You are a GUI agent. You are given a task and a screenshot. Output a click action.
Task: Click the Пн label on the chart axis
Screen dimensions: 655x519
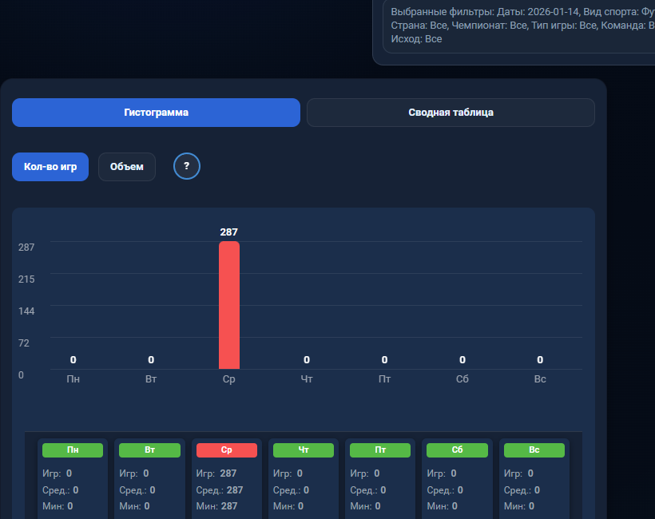73,379
